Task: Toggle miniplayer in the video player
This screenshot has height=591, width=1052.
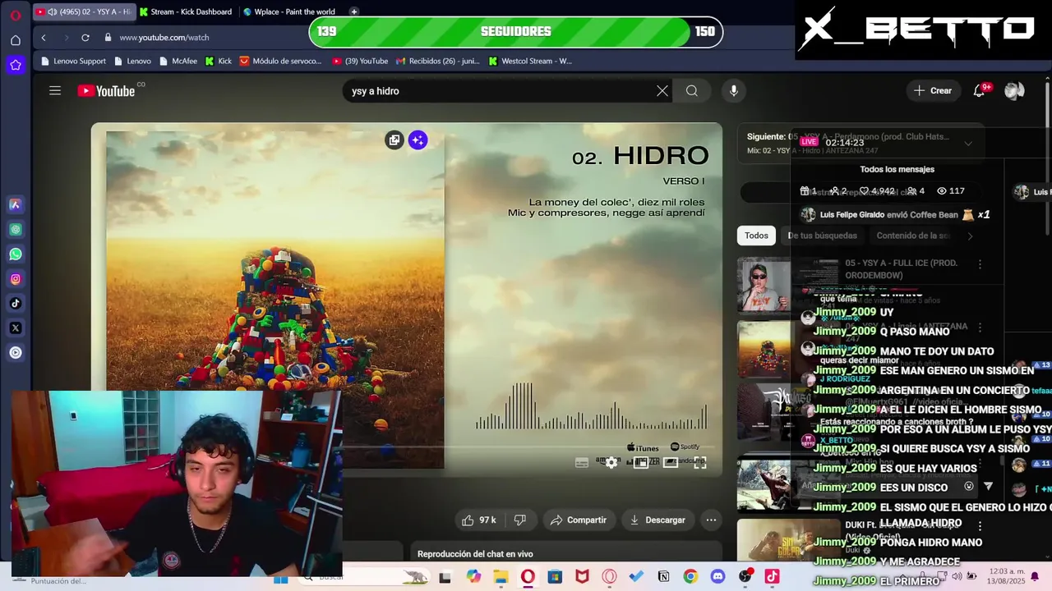Action: coord(641,463)
